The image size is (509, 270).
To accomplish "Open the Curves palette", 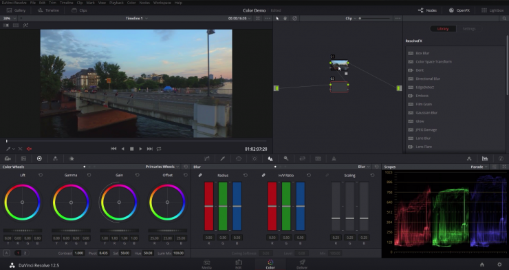I will point(207,158).
